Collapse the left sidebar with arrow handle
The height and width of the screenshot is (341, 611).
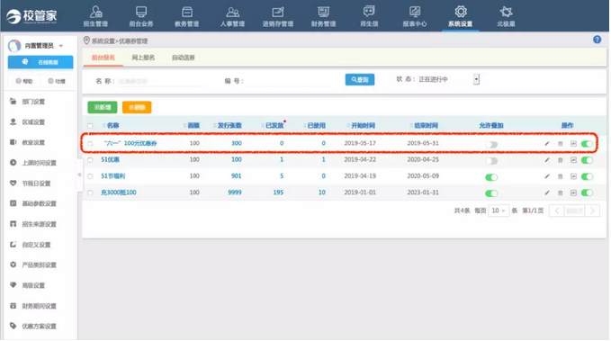79,175
